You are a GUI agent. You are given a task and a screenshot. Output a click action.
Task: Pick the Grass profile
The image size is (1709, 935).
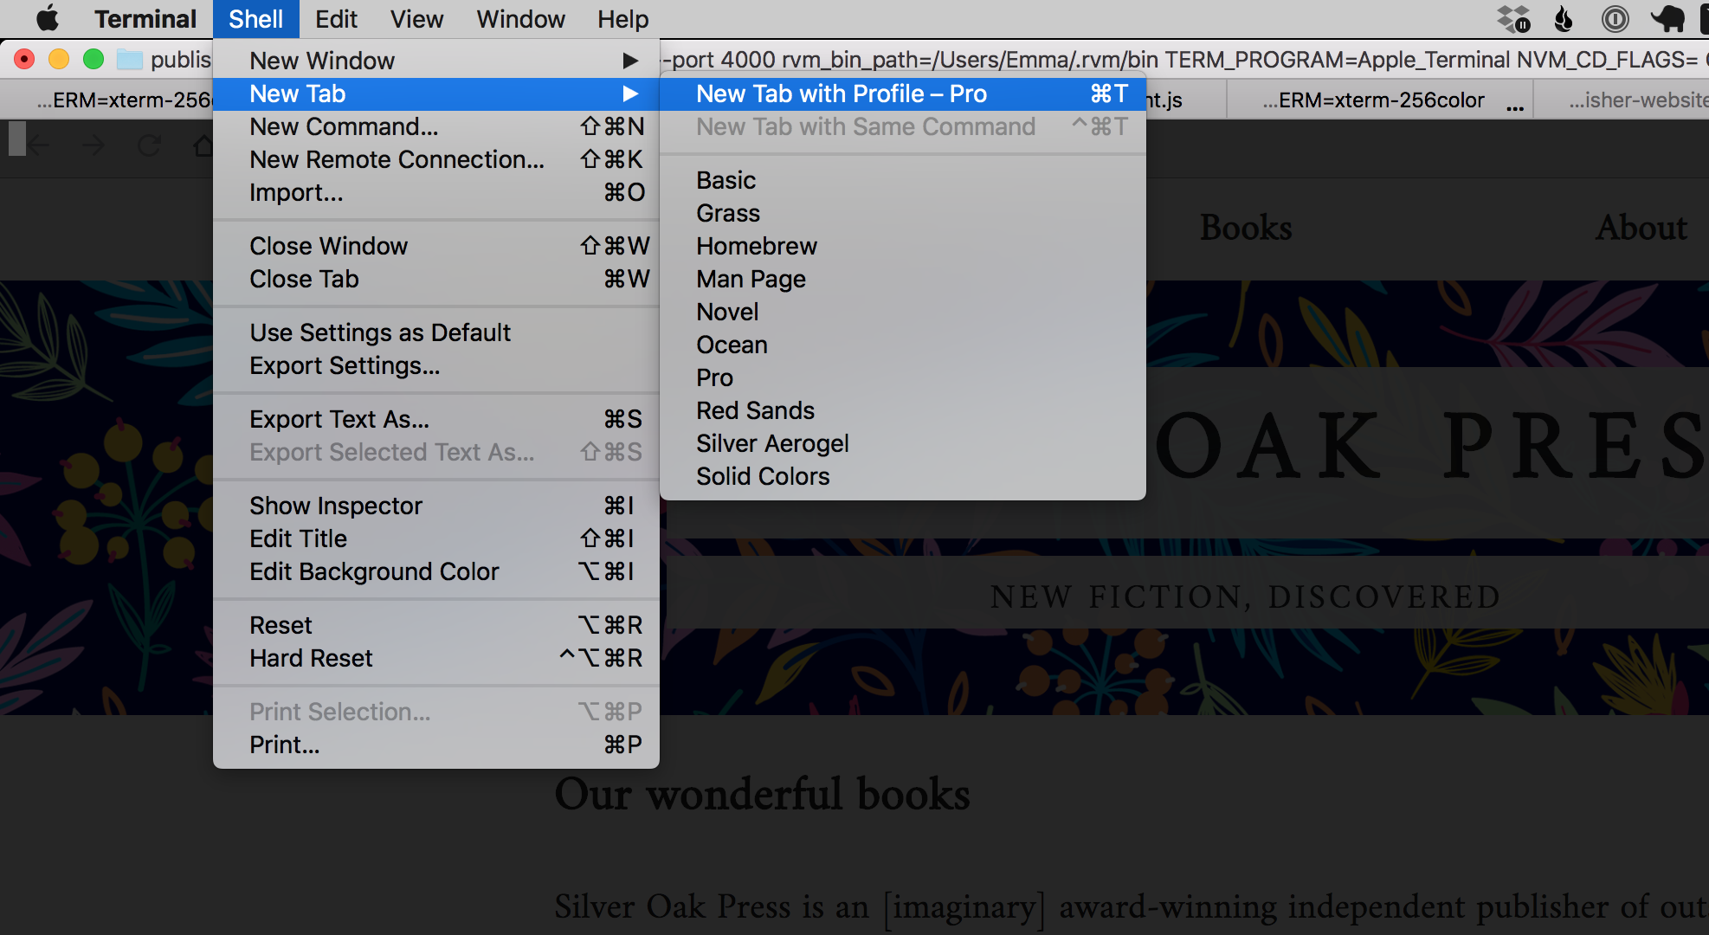point(903,213)
